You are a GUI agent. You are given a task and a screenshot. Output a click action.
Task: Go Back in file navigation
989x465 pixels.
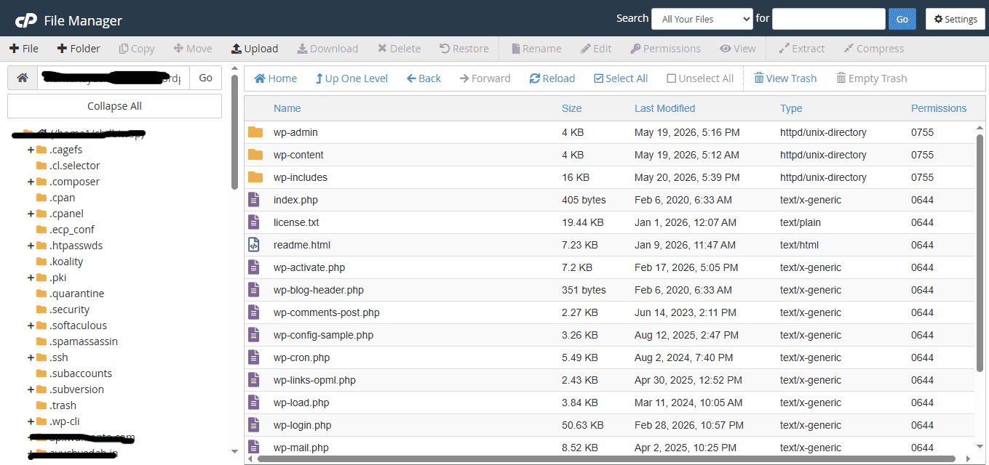[x=424, y=78]
